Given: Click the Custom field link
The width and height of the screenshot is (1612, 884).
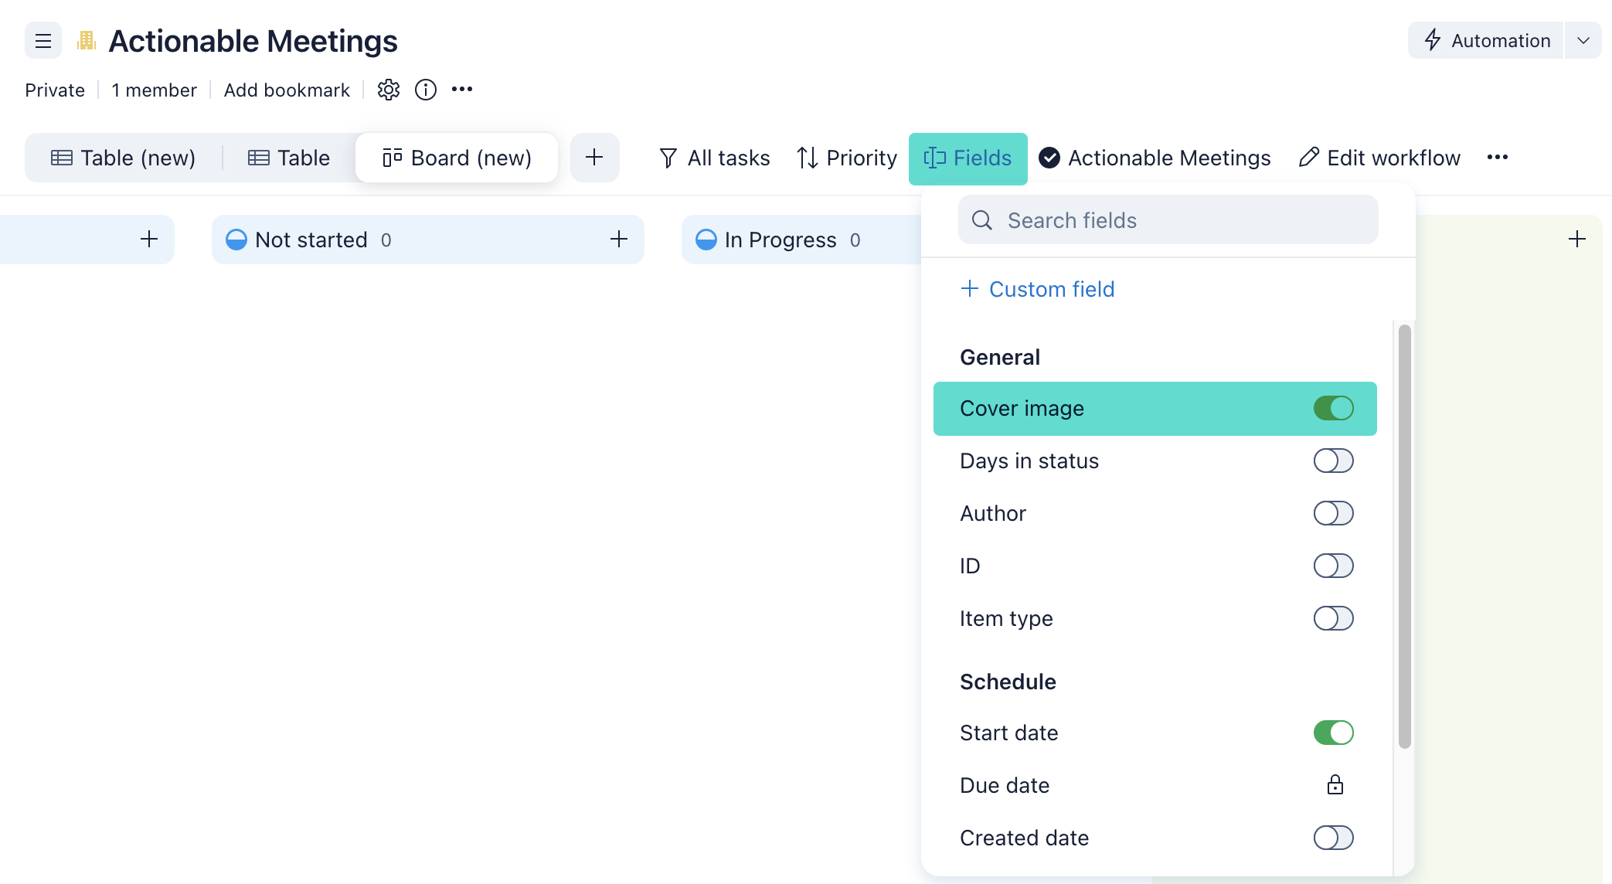Looking at the screenshot, I should [x=1037, y=289].
